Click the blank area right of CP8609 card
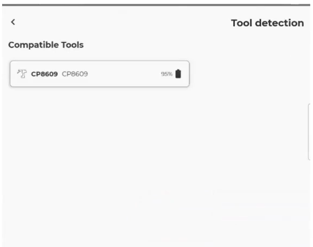The width and height of the screenshot is (313, 247). click(x=248, y=74)
